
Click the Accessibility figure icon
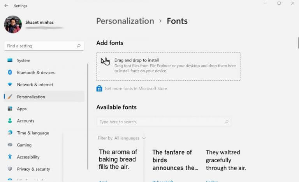click(10, 157)
